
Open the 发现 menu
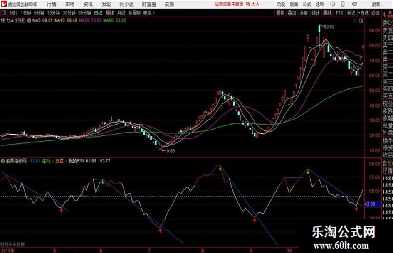point(106,4)
